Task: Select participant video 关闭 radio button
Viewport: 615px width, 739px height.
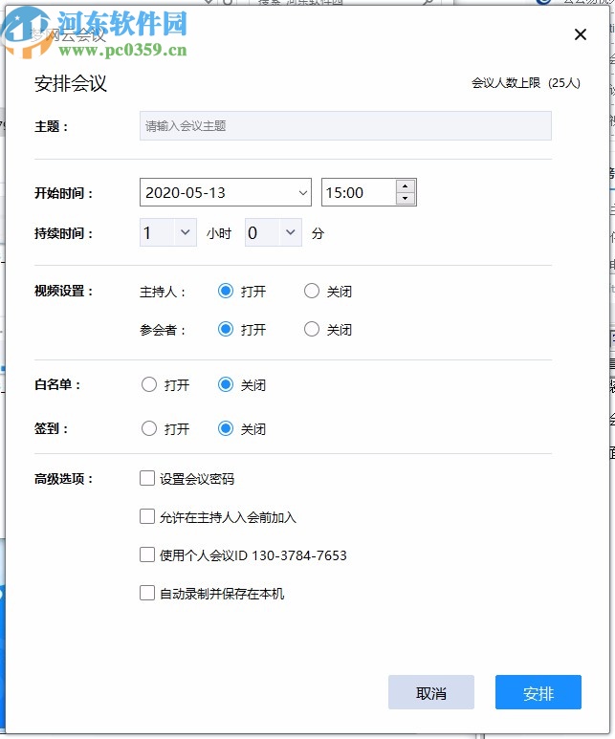Action: pos(311,329)
